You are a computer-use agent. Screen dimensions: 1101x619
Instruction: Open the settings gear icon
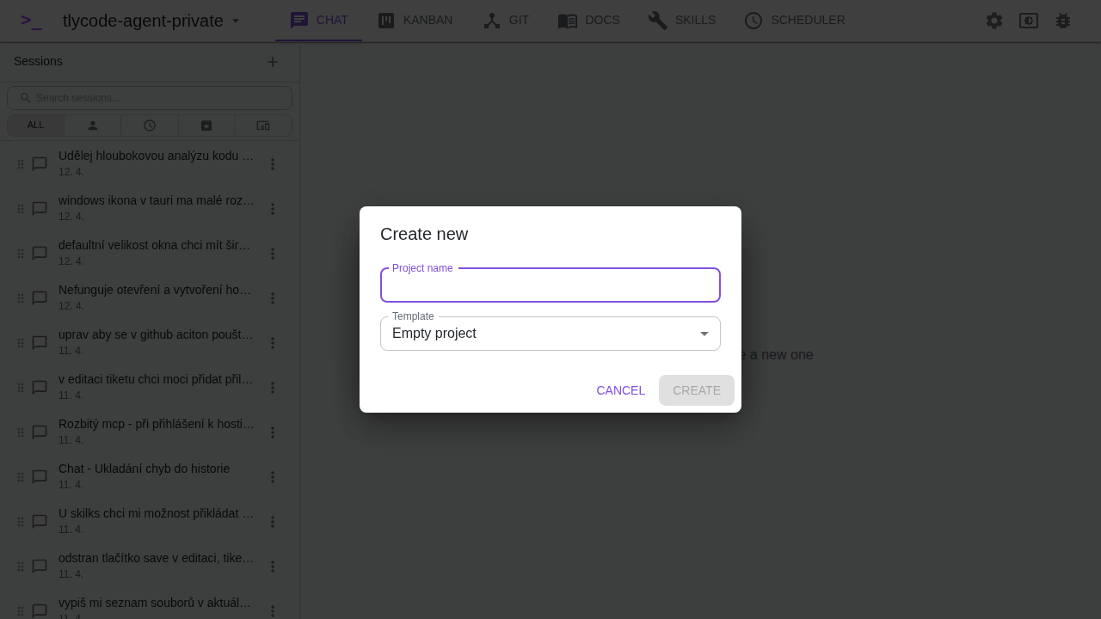point(994,21)
